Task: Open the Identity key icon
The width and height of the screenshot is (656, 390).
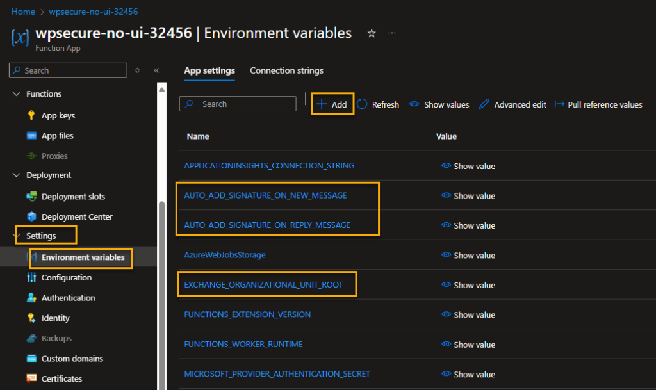Action: tap(31, 318)
